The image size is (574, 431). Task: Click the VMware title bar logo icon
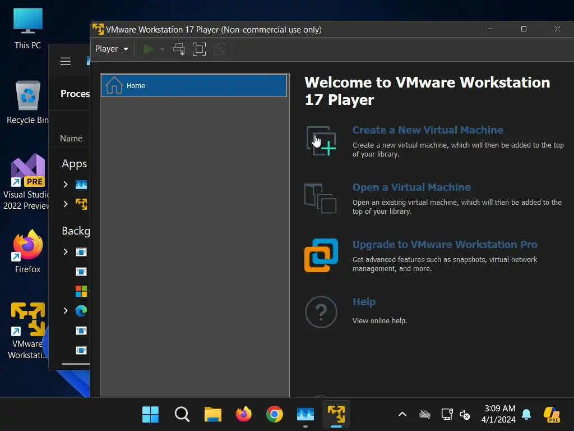point(98,29)
